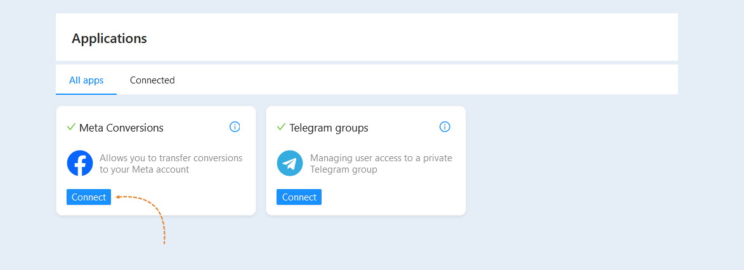
Task: Click the Meta account conversions description text
Action: click(171, 164)
